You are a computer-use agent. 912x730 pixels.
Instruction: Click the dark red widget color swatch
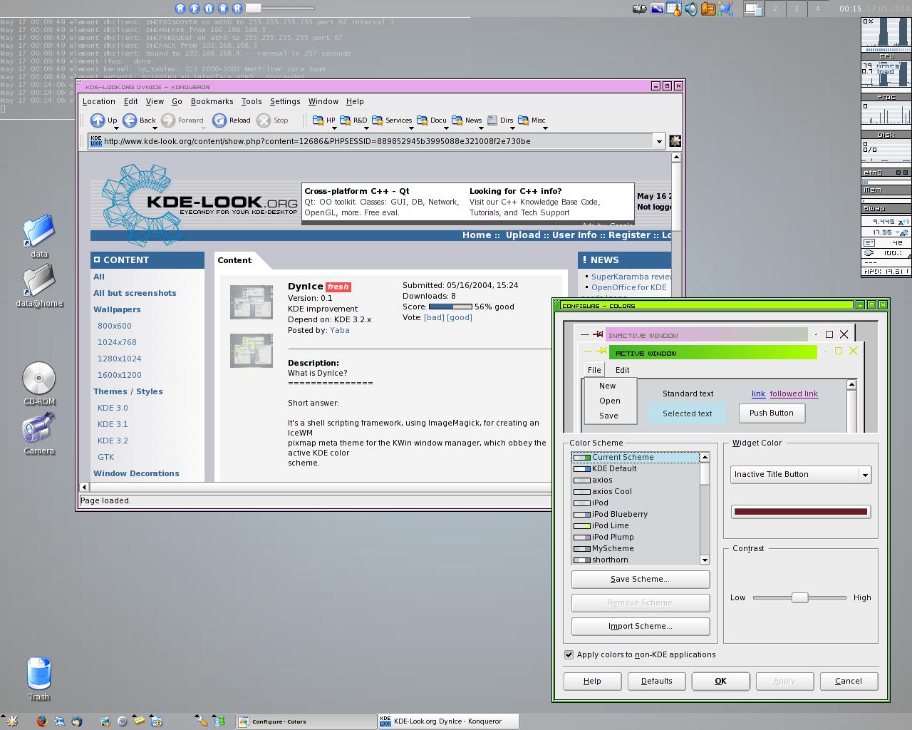coord(801,511)
